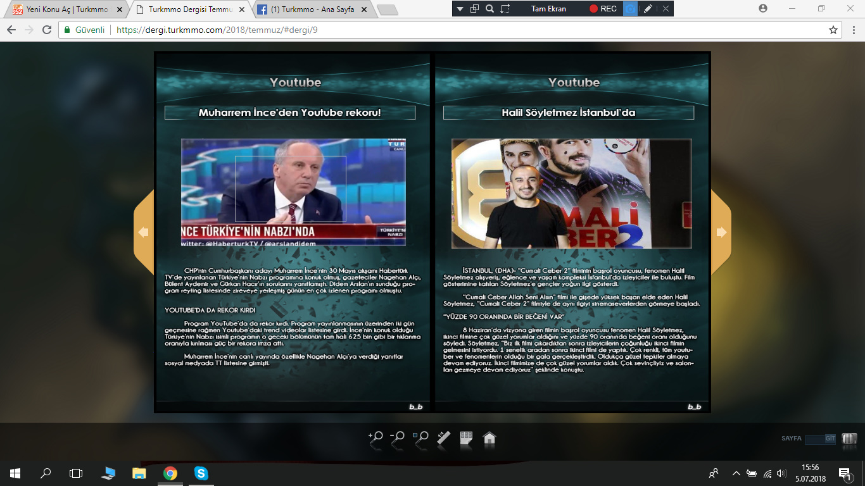This screenshot has height=486, width=865.
Task: Click the recorder window-select icon
Action: point(474,9)
